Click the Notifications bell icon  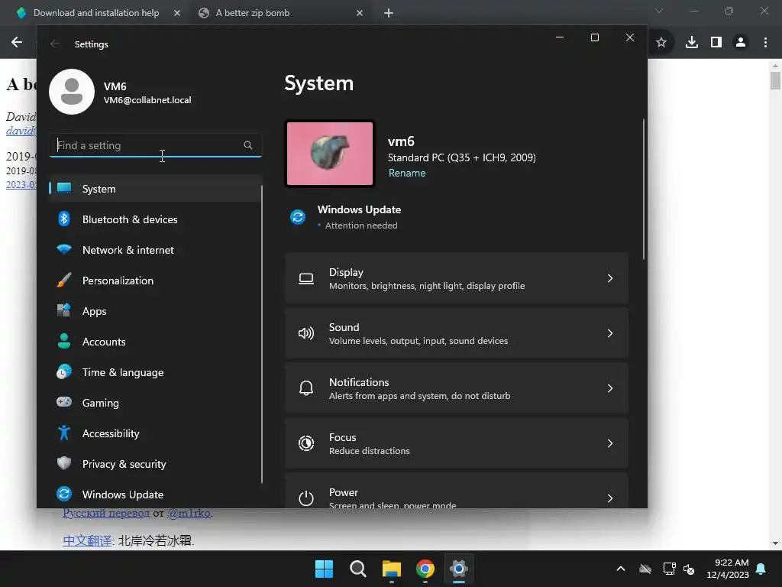tap(306, 388)
